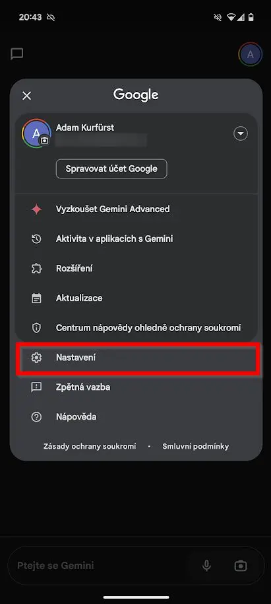Open the Zásady ochrany soukromí link
271x604 pixels.
point(90,447)
